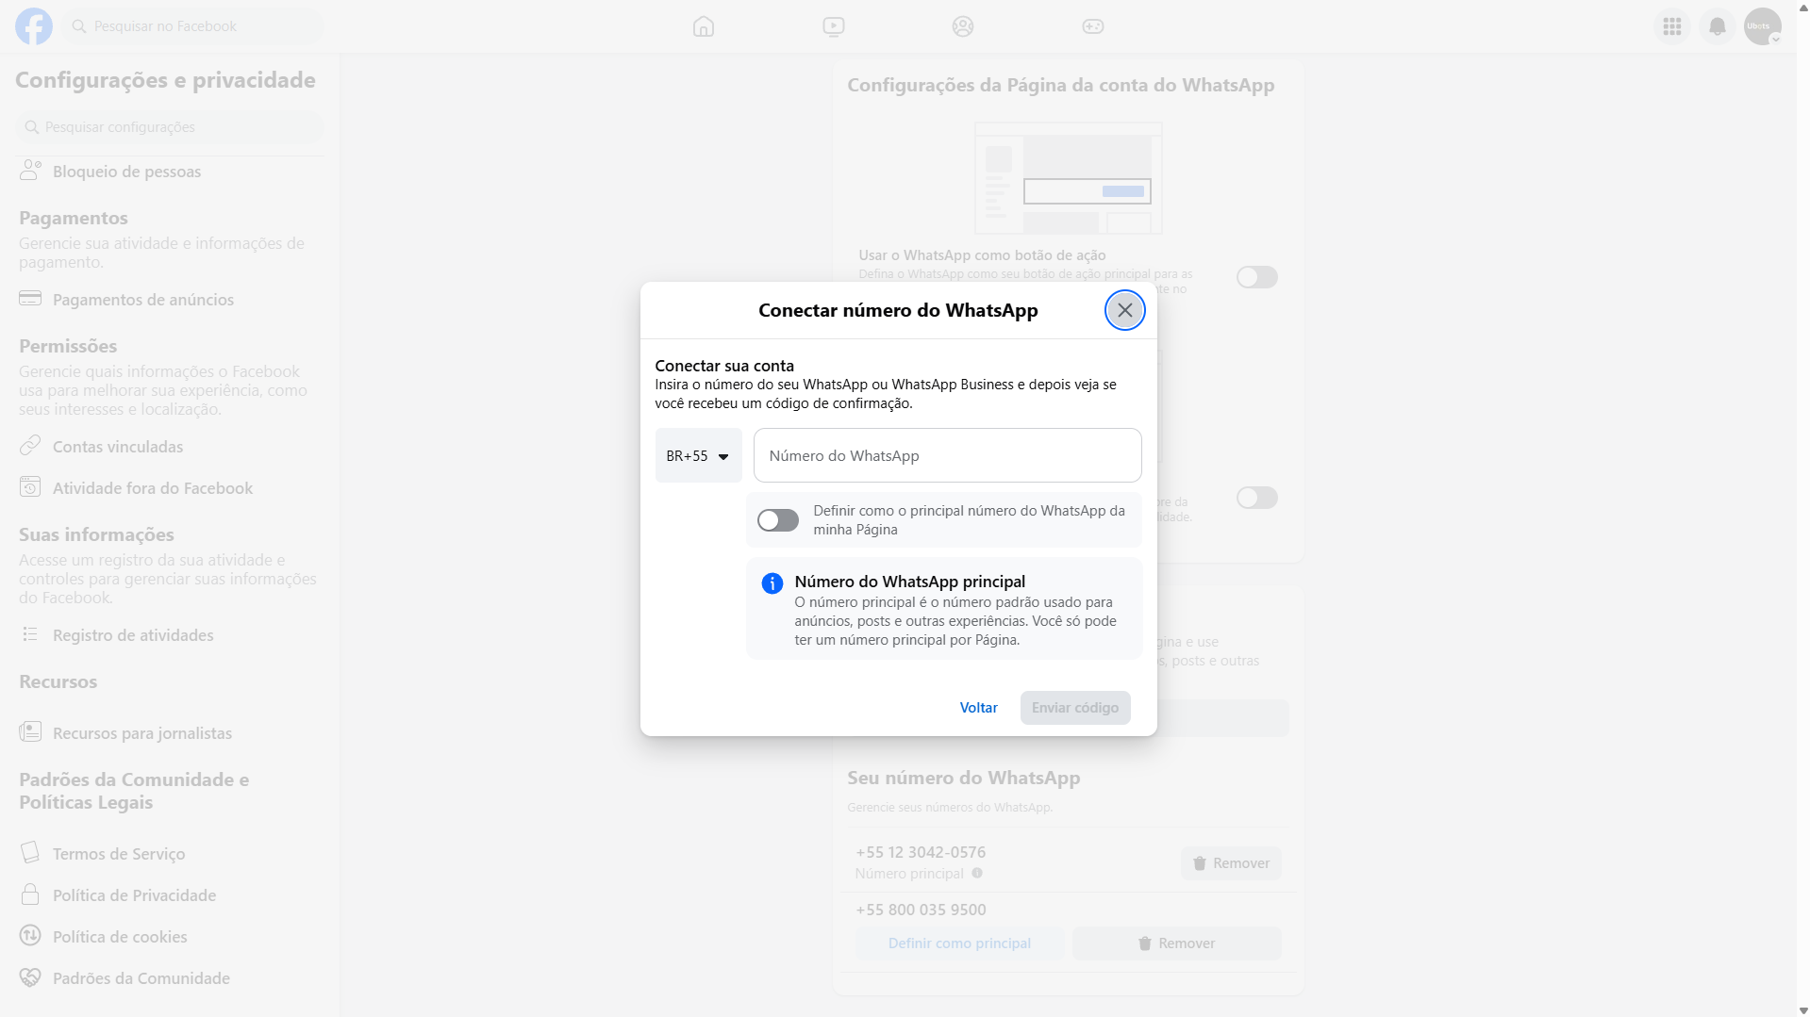Screen dimensions: 1810x1017
Task: Click the Contas vinculadas link icon
Action: coord(30,446)
